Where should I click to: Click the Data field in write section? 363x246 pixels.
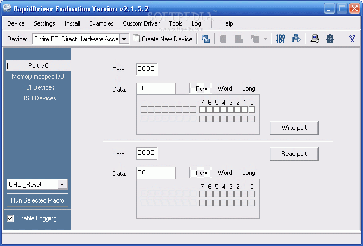coord(156,89)
